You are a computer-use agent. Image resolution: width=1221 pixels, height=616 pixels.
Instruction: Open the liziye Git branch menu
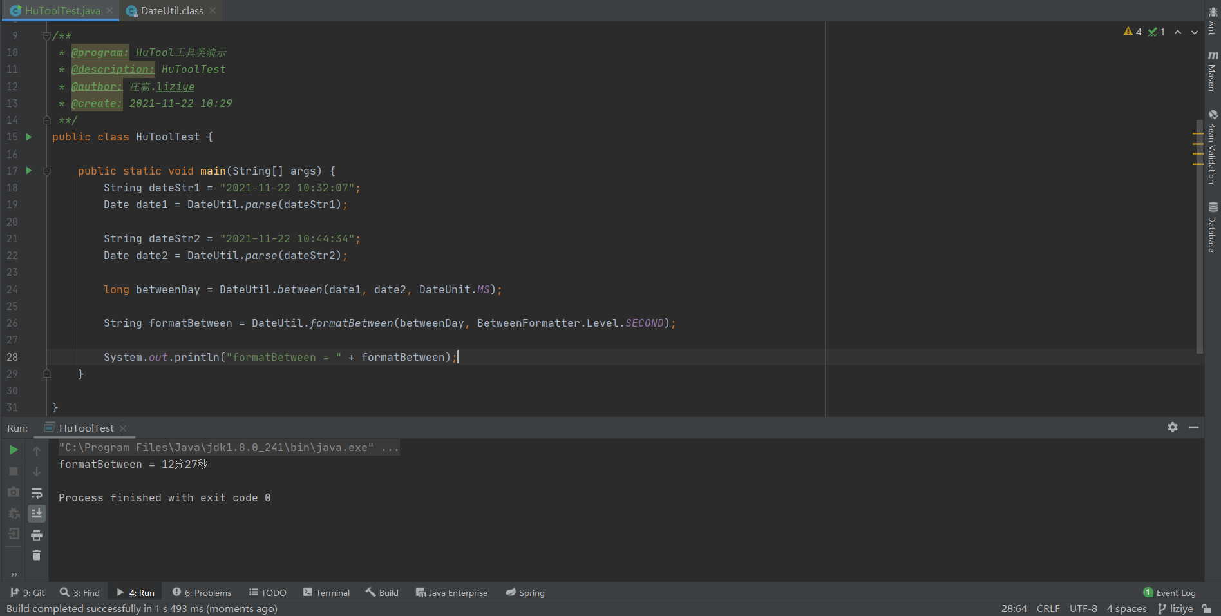pyautogui.click(x=1175, y=608)
